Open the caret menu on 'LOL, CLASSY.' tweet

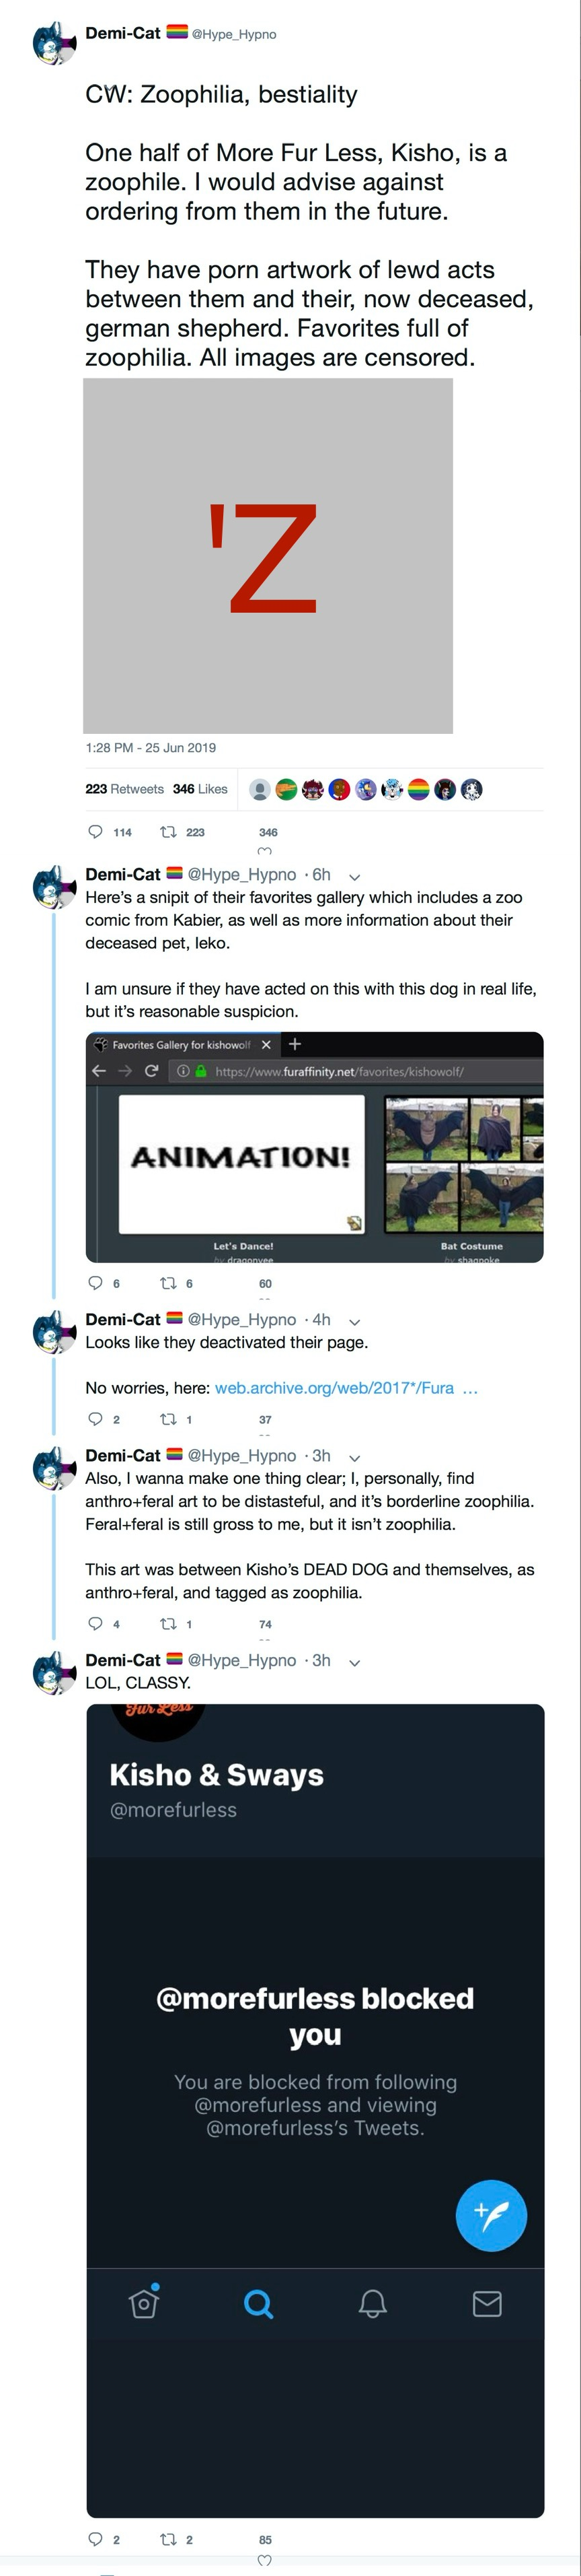tap(354, 1661)
